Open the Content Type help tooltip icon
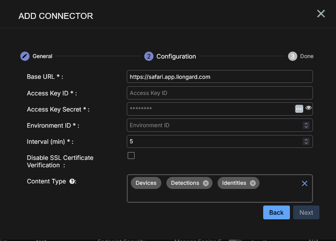This screenshot has height=241, width=336. pyautogui.click(x=72, y=182)
